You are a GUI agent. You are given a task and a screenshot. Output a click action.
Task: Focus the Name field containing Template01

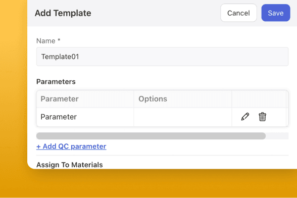[x=162, y=57]
